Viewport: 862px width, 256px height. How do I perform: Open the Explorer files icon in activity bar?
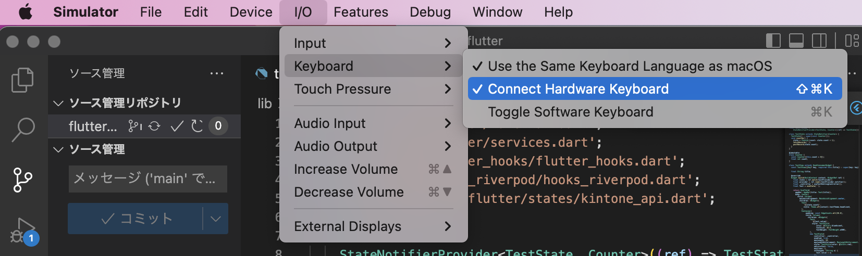point(22,80)
